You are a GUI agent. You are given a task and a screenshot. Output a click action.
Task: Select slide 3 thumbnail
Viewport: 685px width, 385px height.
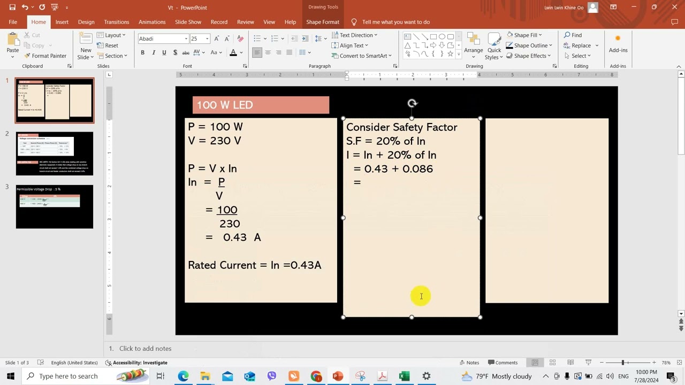point(55,206)
